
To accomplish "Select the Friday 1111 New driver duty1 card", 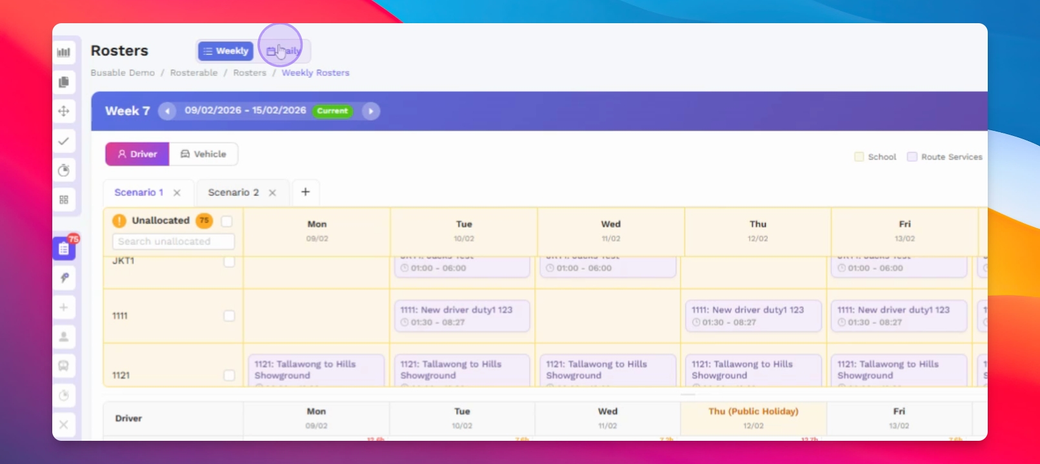I will (x=899, y=316).
